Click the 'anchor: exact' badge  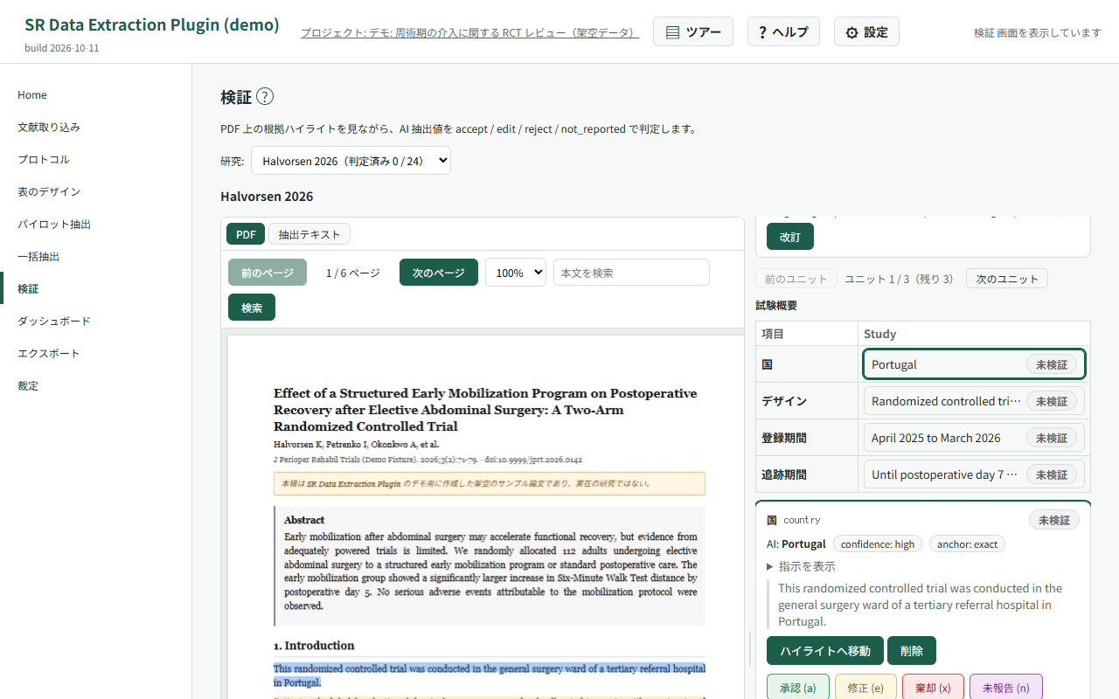[967, 544]
